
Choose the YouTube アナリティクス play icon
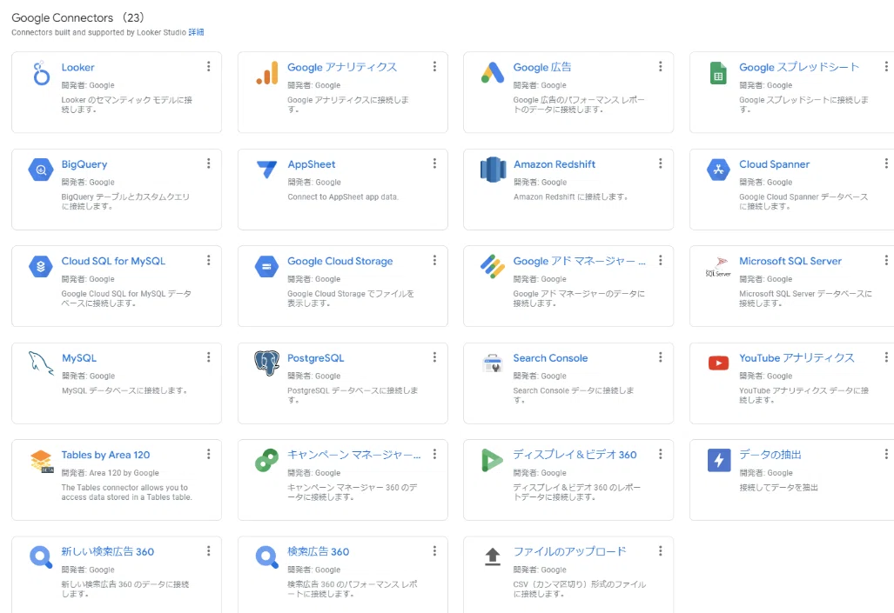click(718, 363)
